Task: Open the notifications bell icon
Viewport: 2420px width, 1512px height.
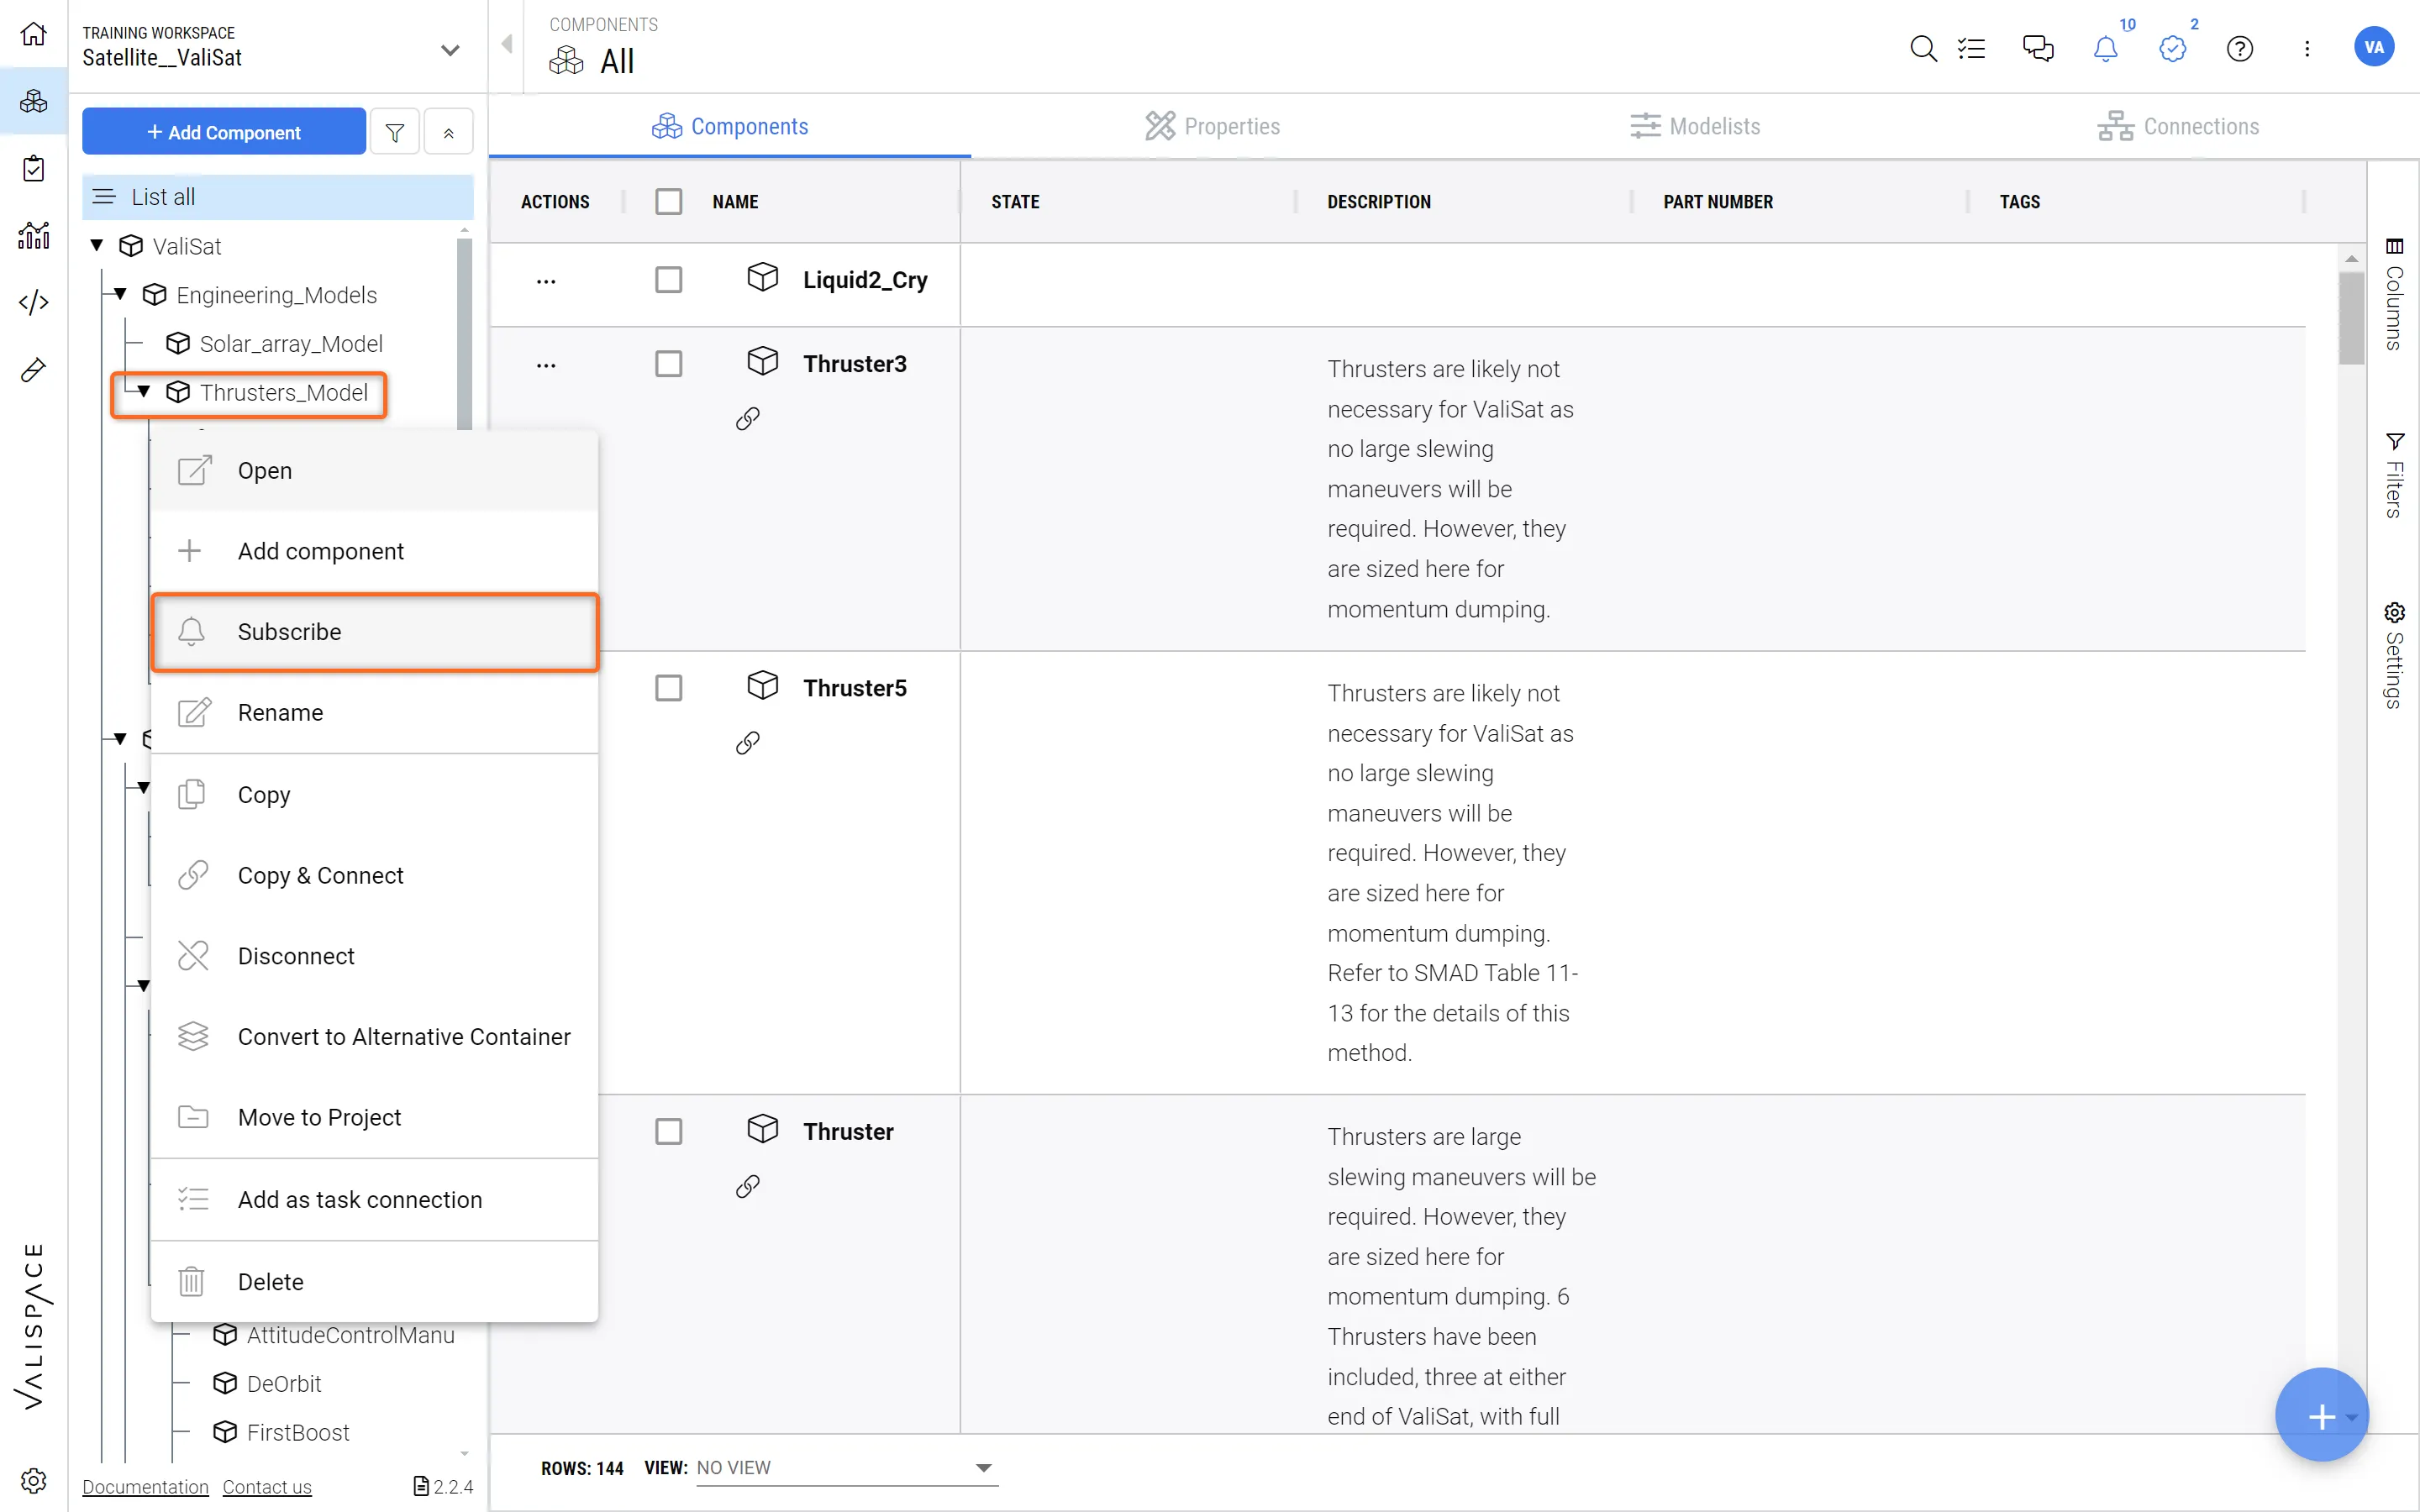Action: 2105,48
